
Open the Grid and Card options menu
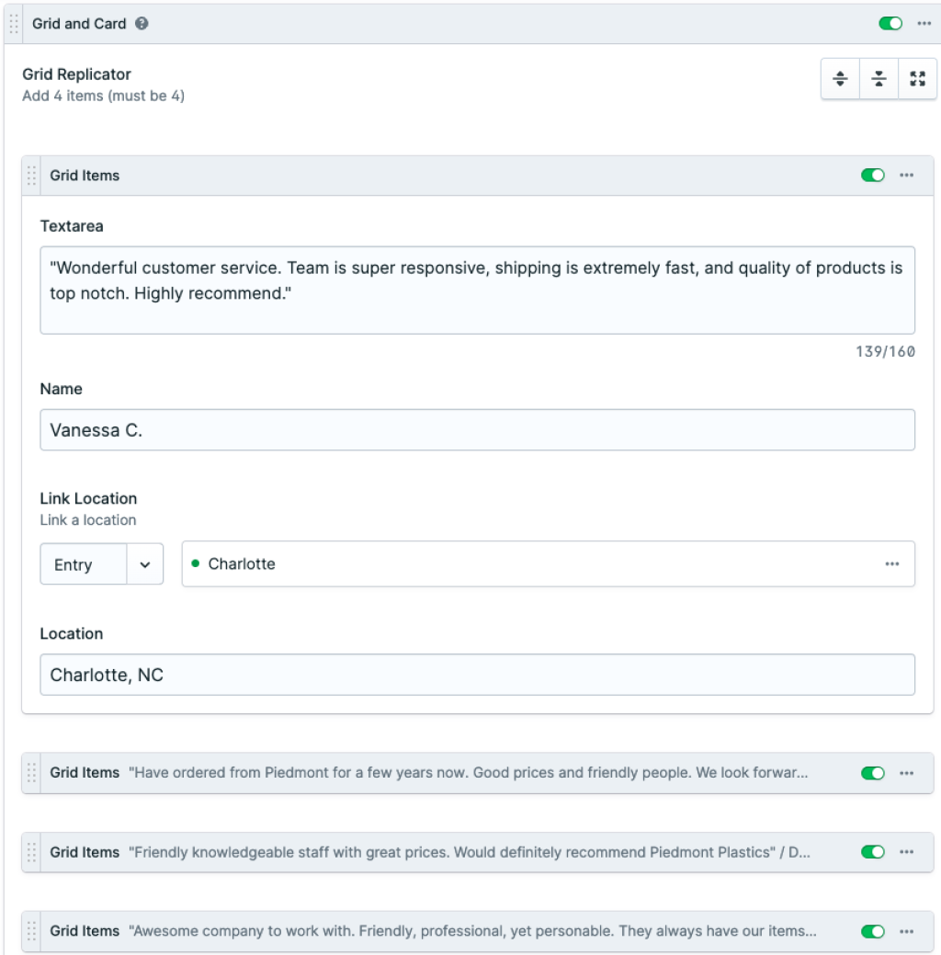[x=924, y=24]
